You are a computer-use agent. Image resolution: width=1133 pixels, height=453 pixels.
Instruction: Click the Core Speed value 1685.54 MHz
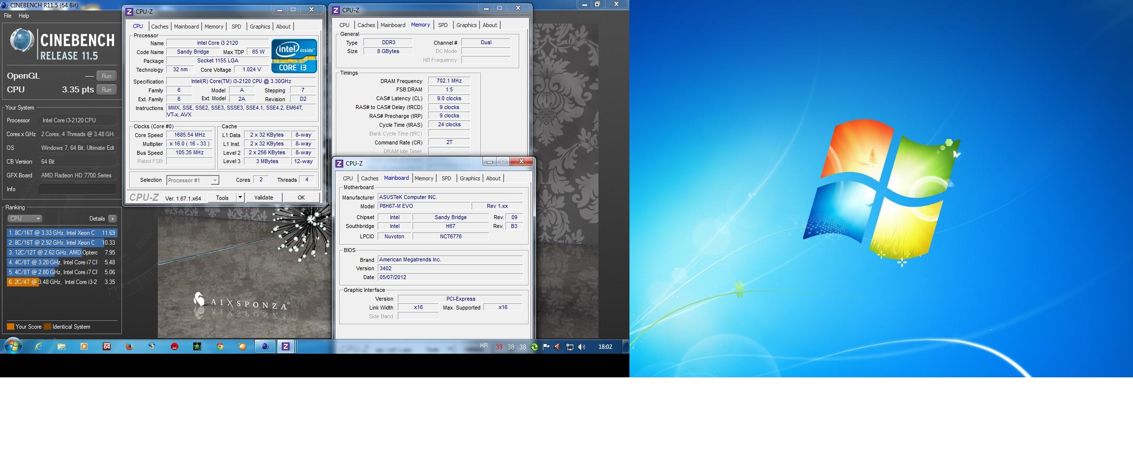point(189,135)
